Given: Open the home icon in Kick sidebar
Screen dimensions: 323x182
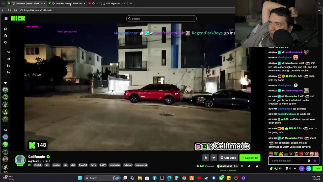Looking at the screenshot, I should [x=5, y=29].
